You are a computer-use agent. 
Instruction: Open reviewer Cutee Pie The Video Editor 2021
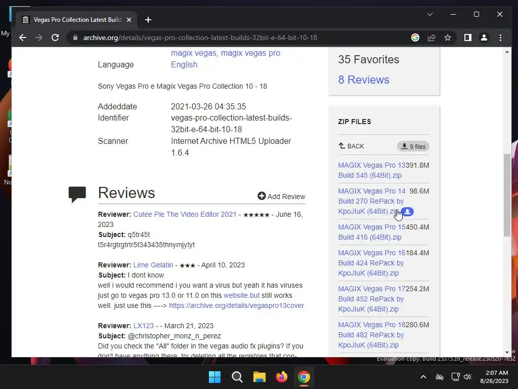(185, 214)
